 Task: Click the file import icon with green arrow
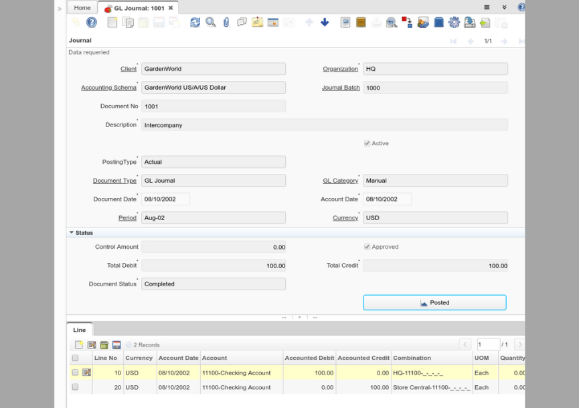click(485, 23)
